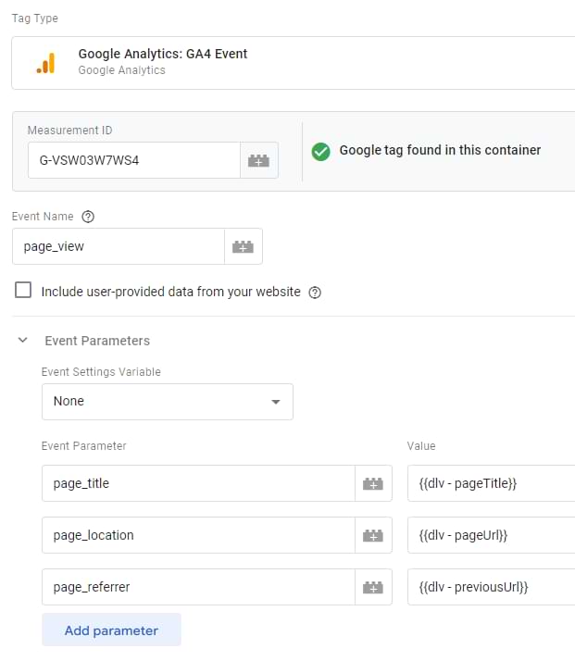Open variable picker beside page_title parameter
The height and width of the screenshot is (661, 575).
(372, 483)
